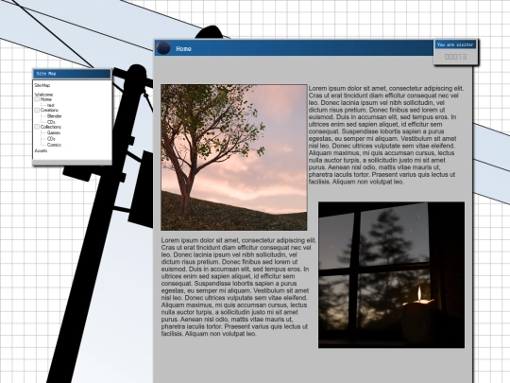Open the Home entry in Site Map

[46, 99]
